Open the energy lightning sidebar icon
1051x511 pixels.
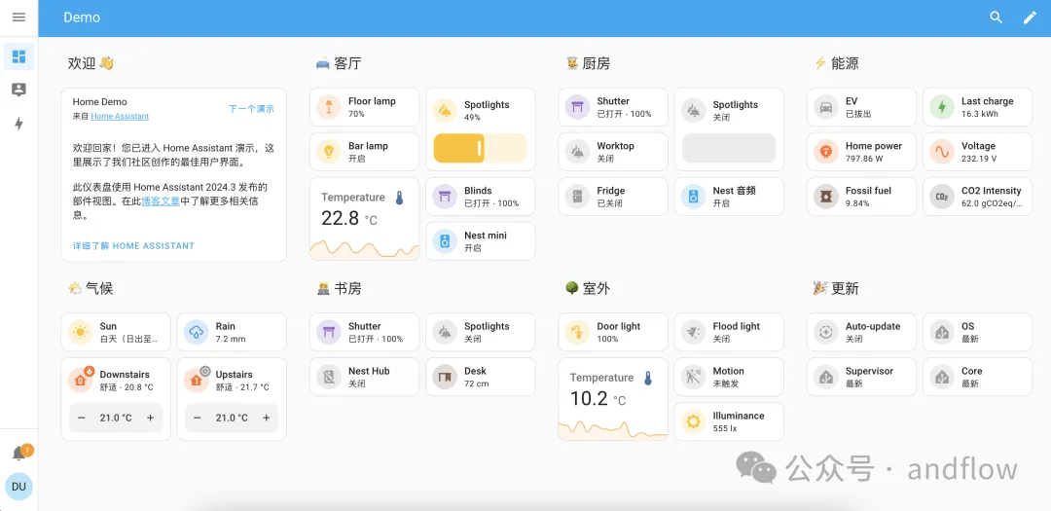tap(18, 124)
